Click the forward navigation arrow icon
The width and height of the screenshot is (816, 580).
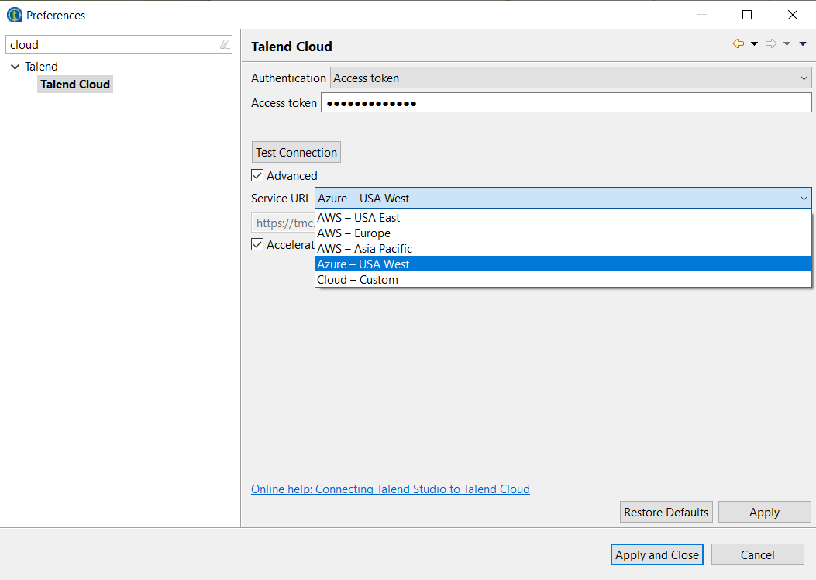click(x=770, y=44)
